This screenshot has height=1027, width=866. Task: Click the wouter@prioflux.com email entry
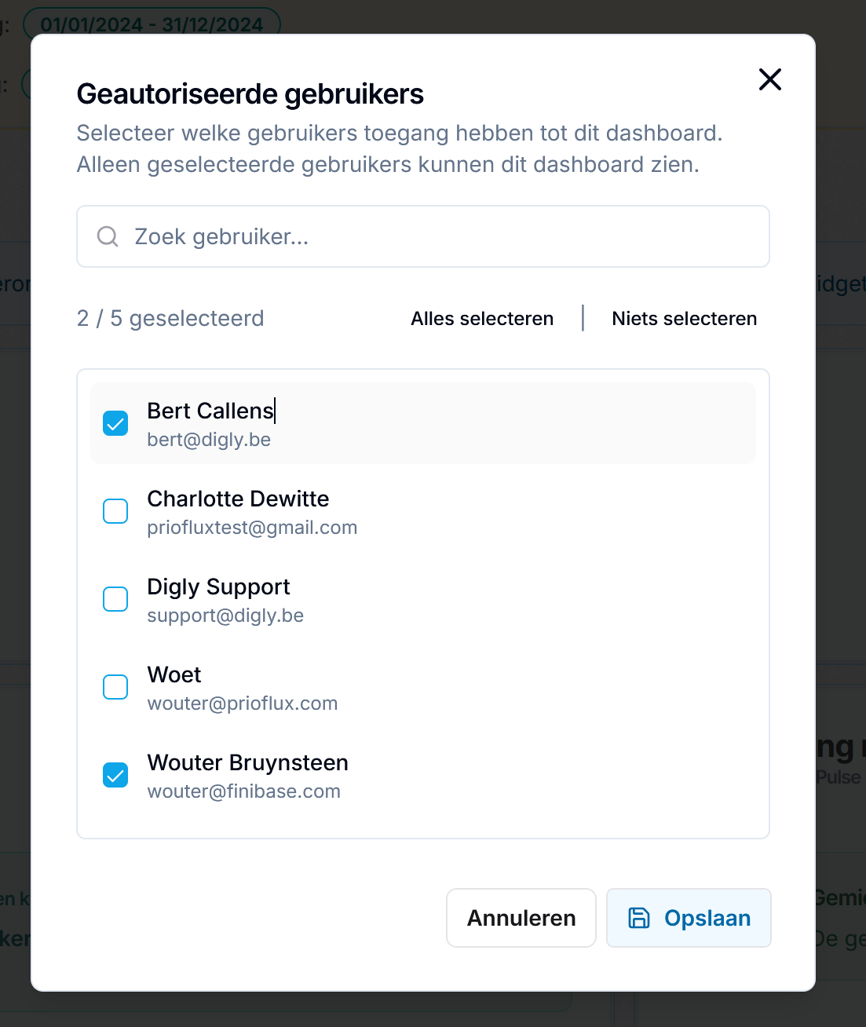click(x=243, y=704)
